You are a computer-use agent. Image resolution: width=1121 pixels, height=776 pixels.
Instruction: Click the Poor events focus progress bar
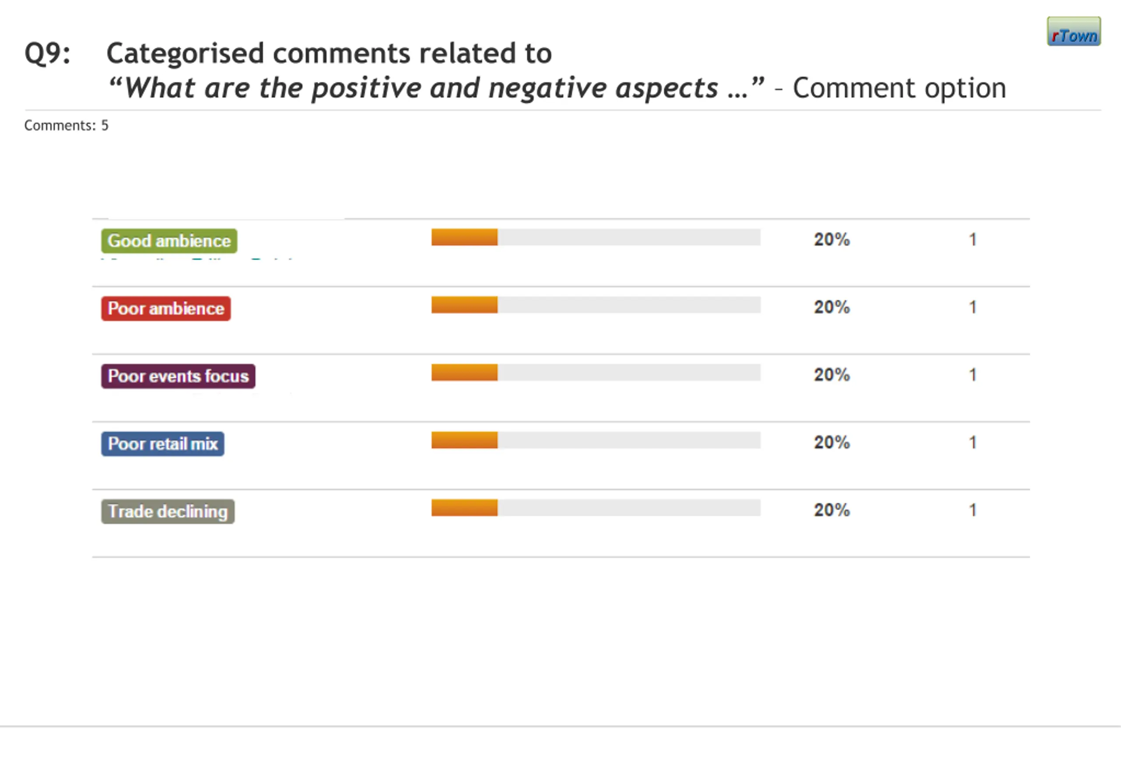tap(596, 372)
